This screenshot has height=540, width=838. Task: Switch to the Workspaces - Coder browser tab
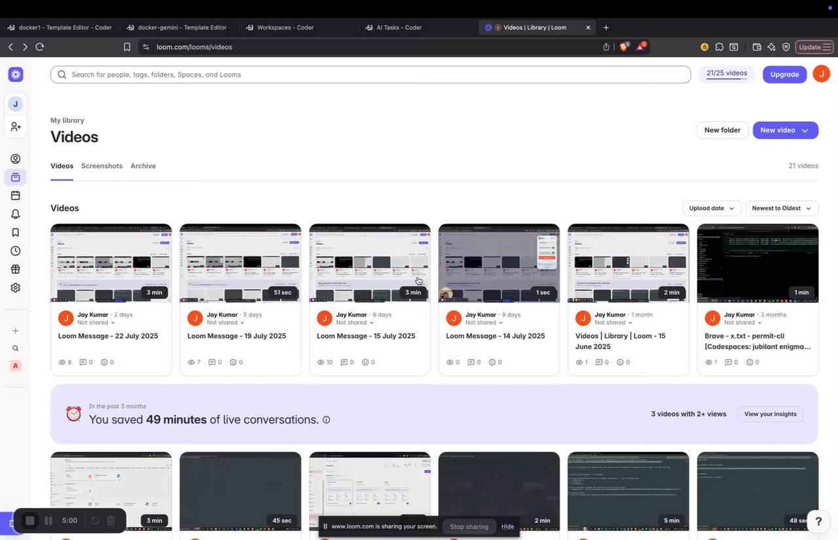point(298,27)
